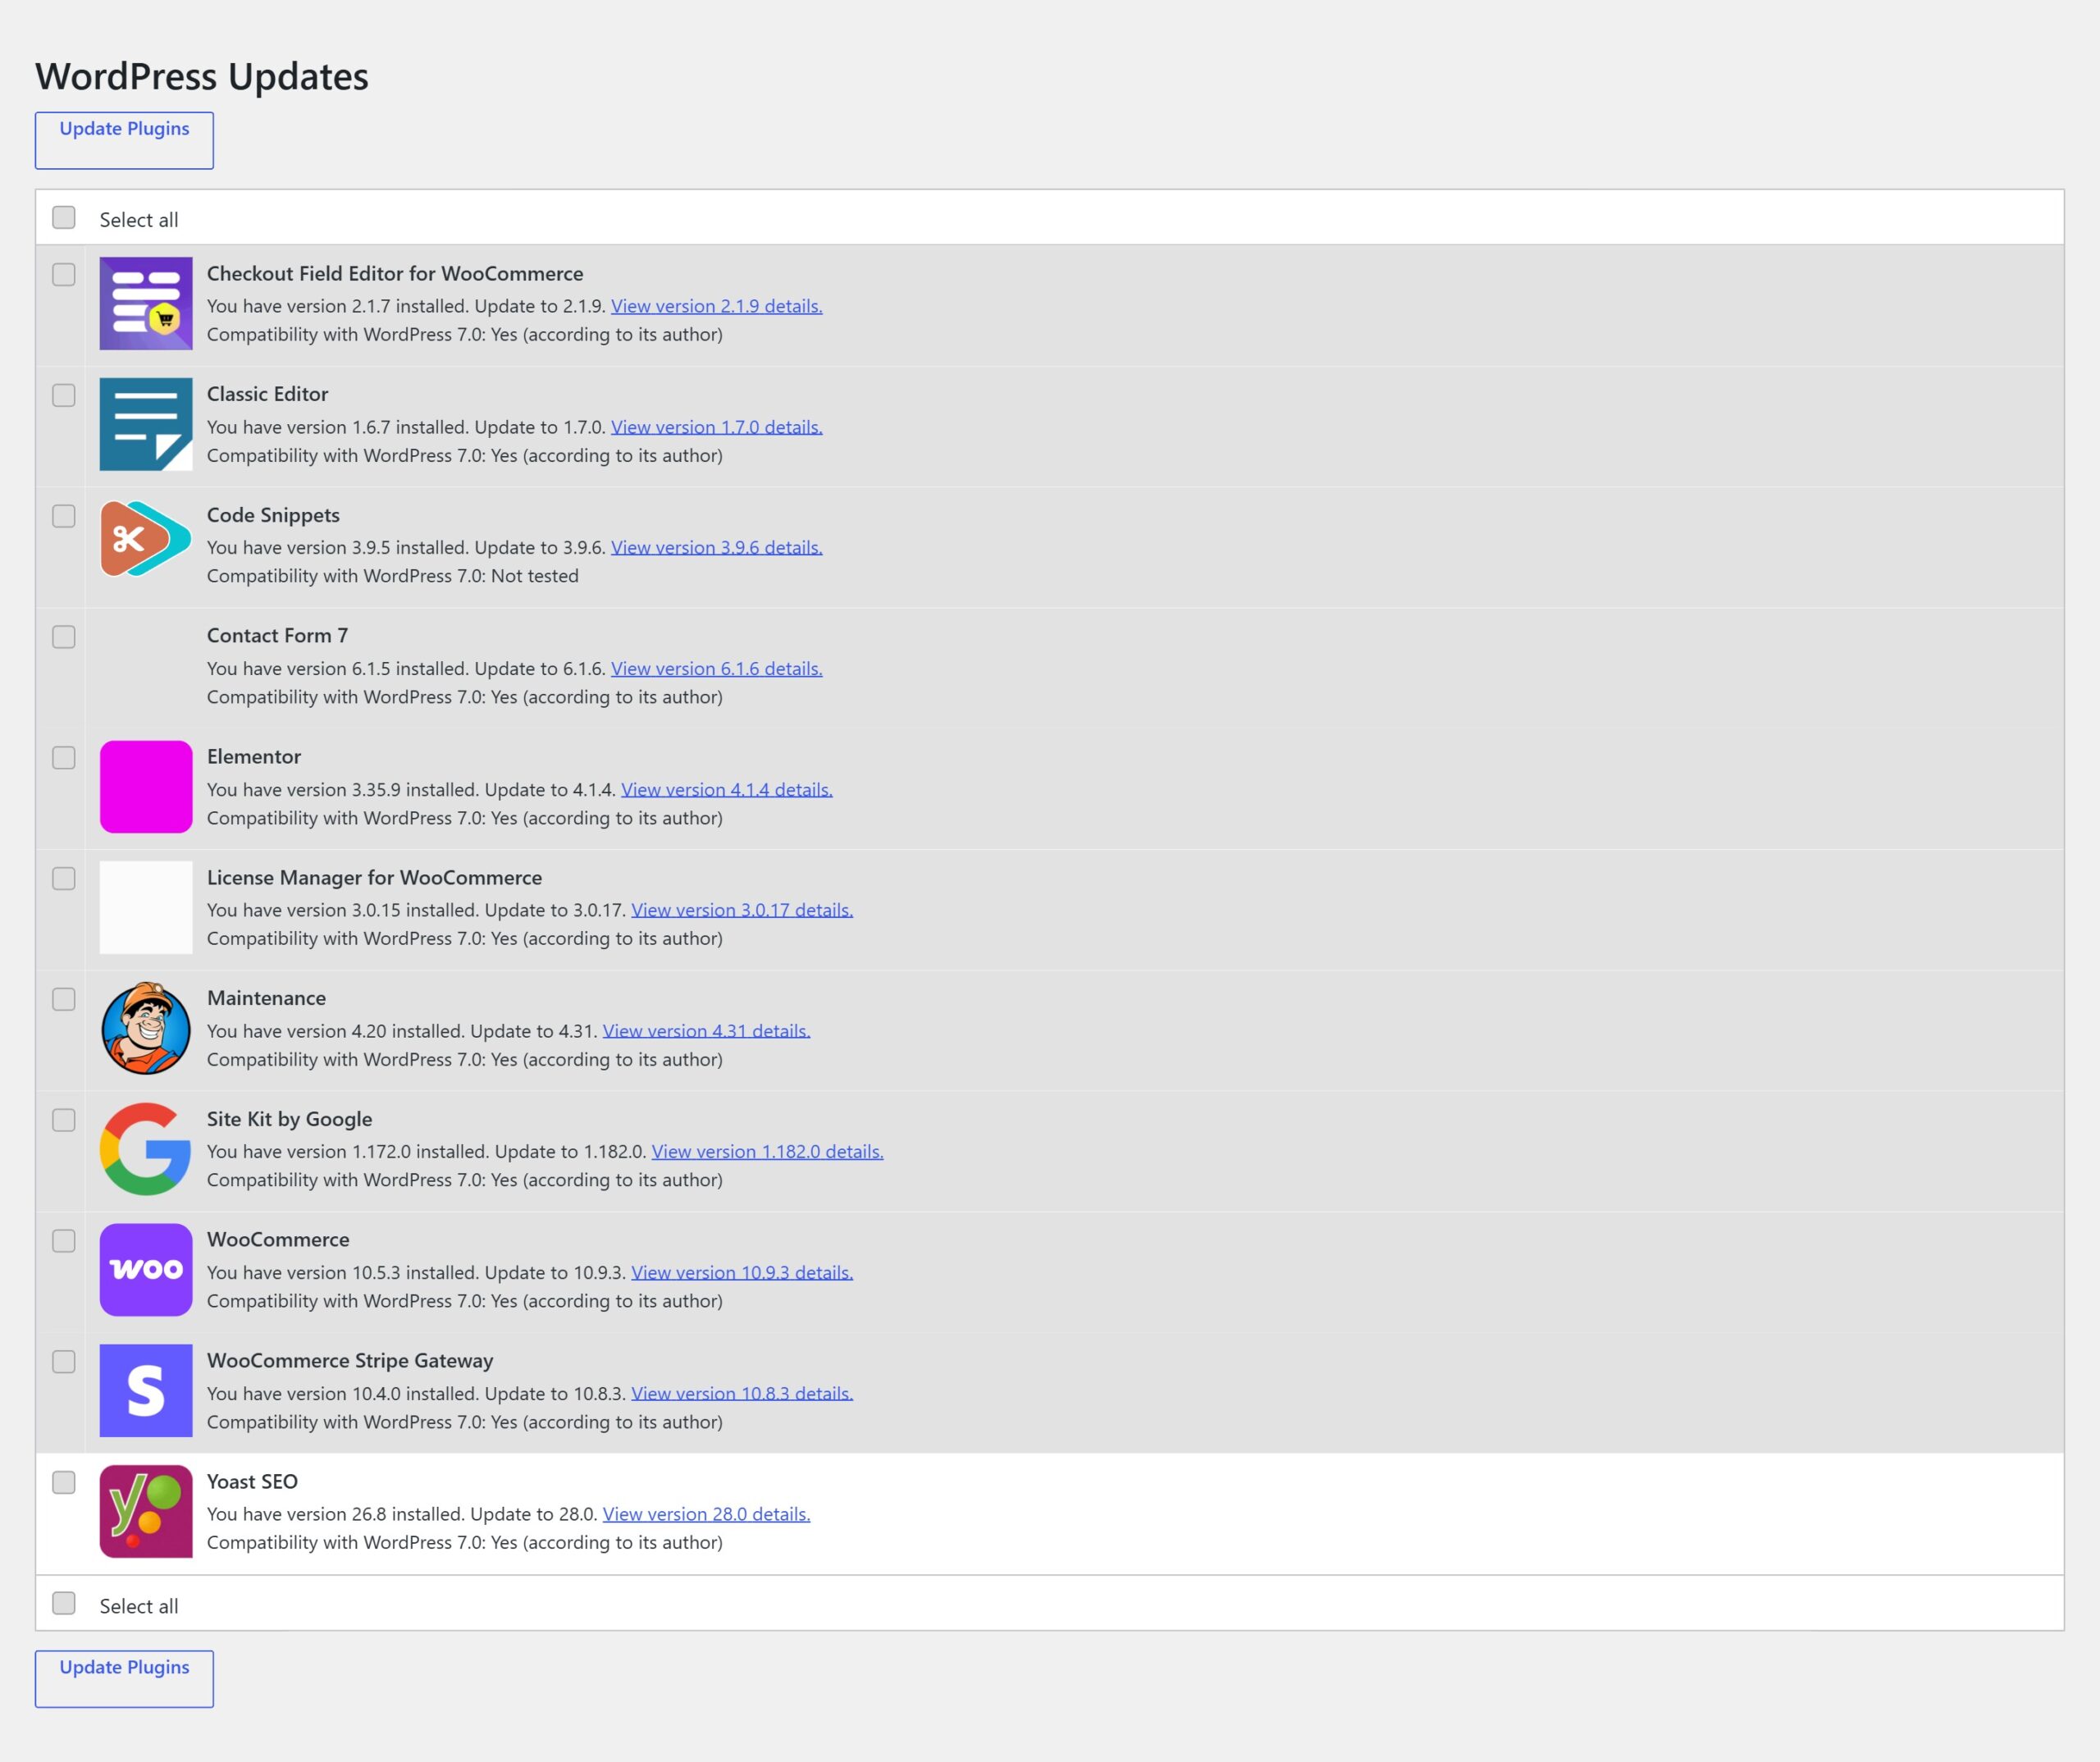2100x1762 pixels.
Task: Click the Yoast SEO plugin name
Action: tap(252, 1482)
